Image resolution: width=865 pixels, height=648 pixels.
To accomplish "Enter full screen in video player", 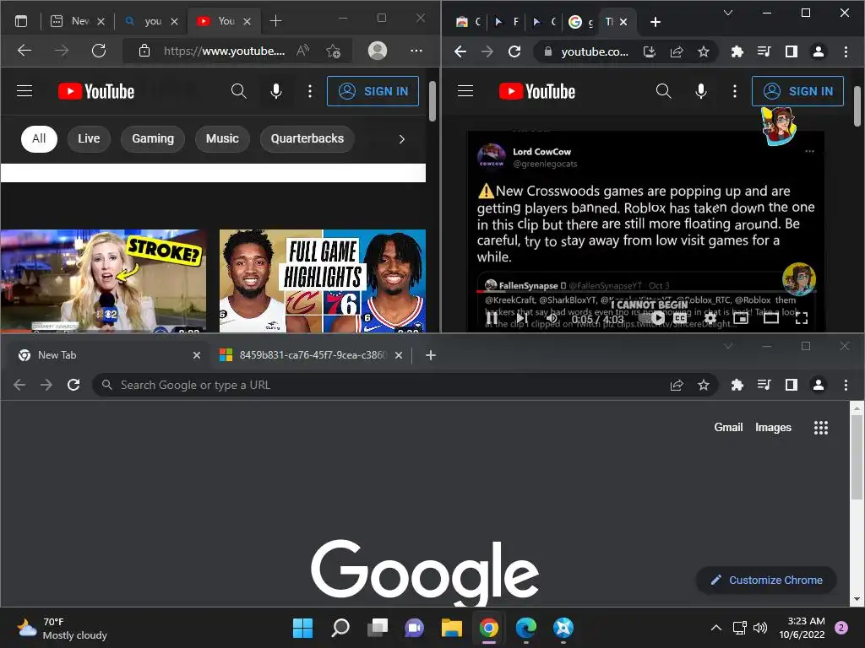I will 802,318.
